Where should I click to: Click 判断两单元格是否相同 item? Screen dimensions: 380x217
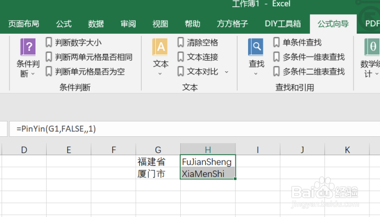pos(89,57)
